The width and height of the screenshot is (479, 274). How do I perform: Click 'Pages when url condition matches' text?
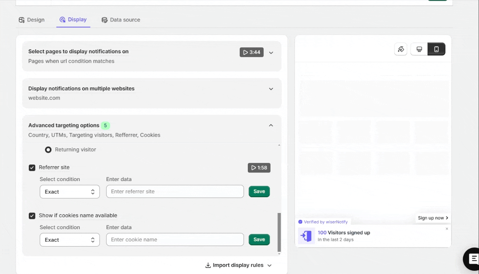[71, 61]
